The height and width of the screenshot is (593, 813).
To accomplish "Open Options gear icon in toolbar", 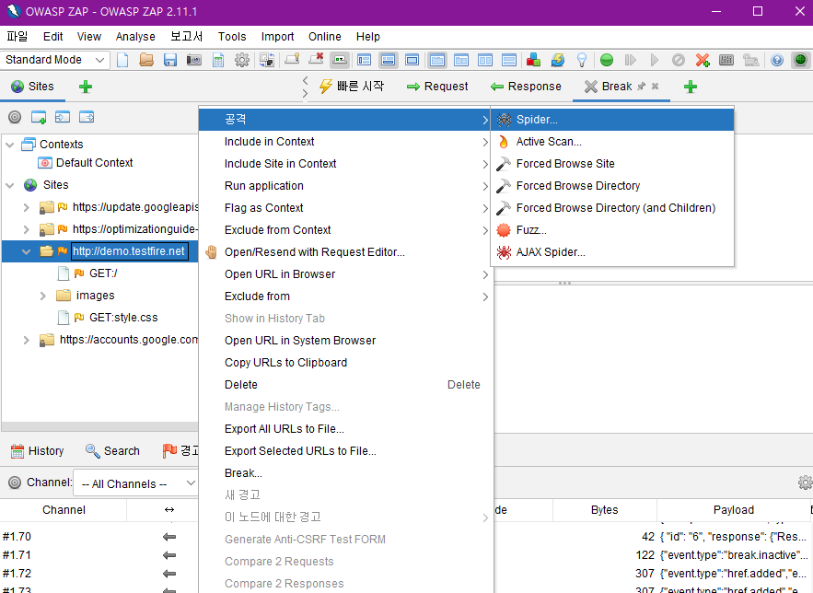I will (242, 60).
